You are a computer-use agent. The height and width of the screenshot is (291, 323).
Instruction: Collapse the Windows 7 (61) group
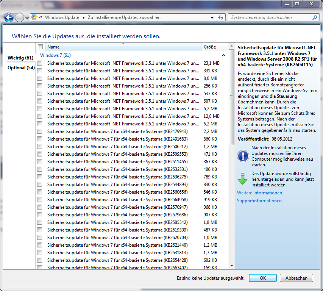pos(223,55)
